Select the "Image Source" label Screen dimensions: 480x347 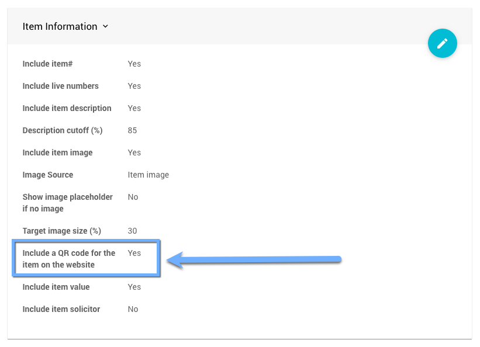click(x=48, y=175)
